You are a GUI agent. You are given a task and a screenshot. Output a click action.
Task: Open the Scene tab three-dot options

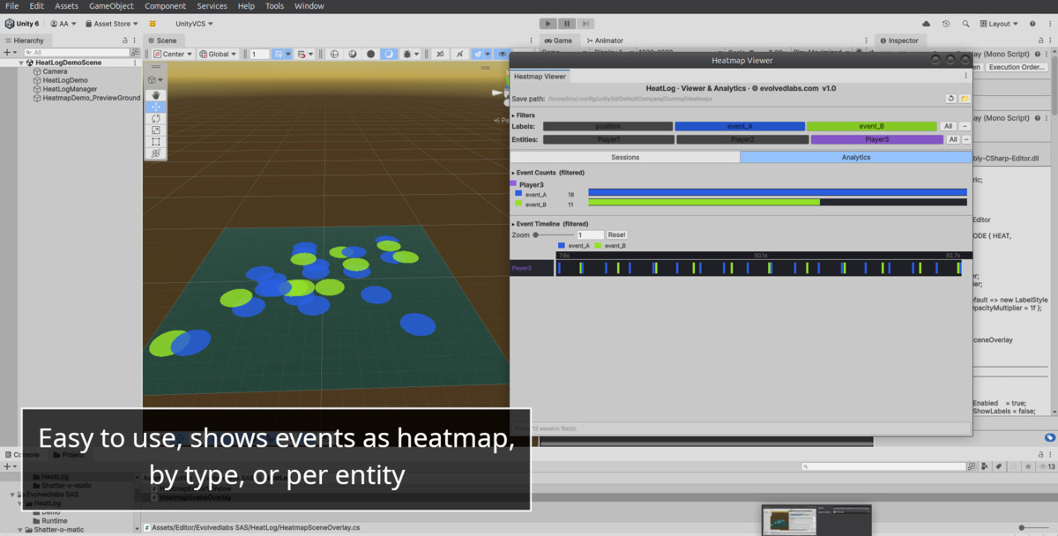click(x=529, y=41)
